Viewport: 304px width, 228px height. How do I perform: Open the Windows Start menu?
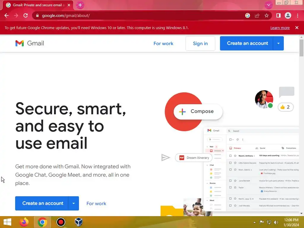(x=7, y=222)
